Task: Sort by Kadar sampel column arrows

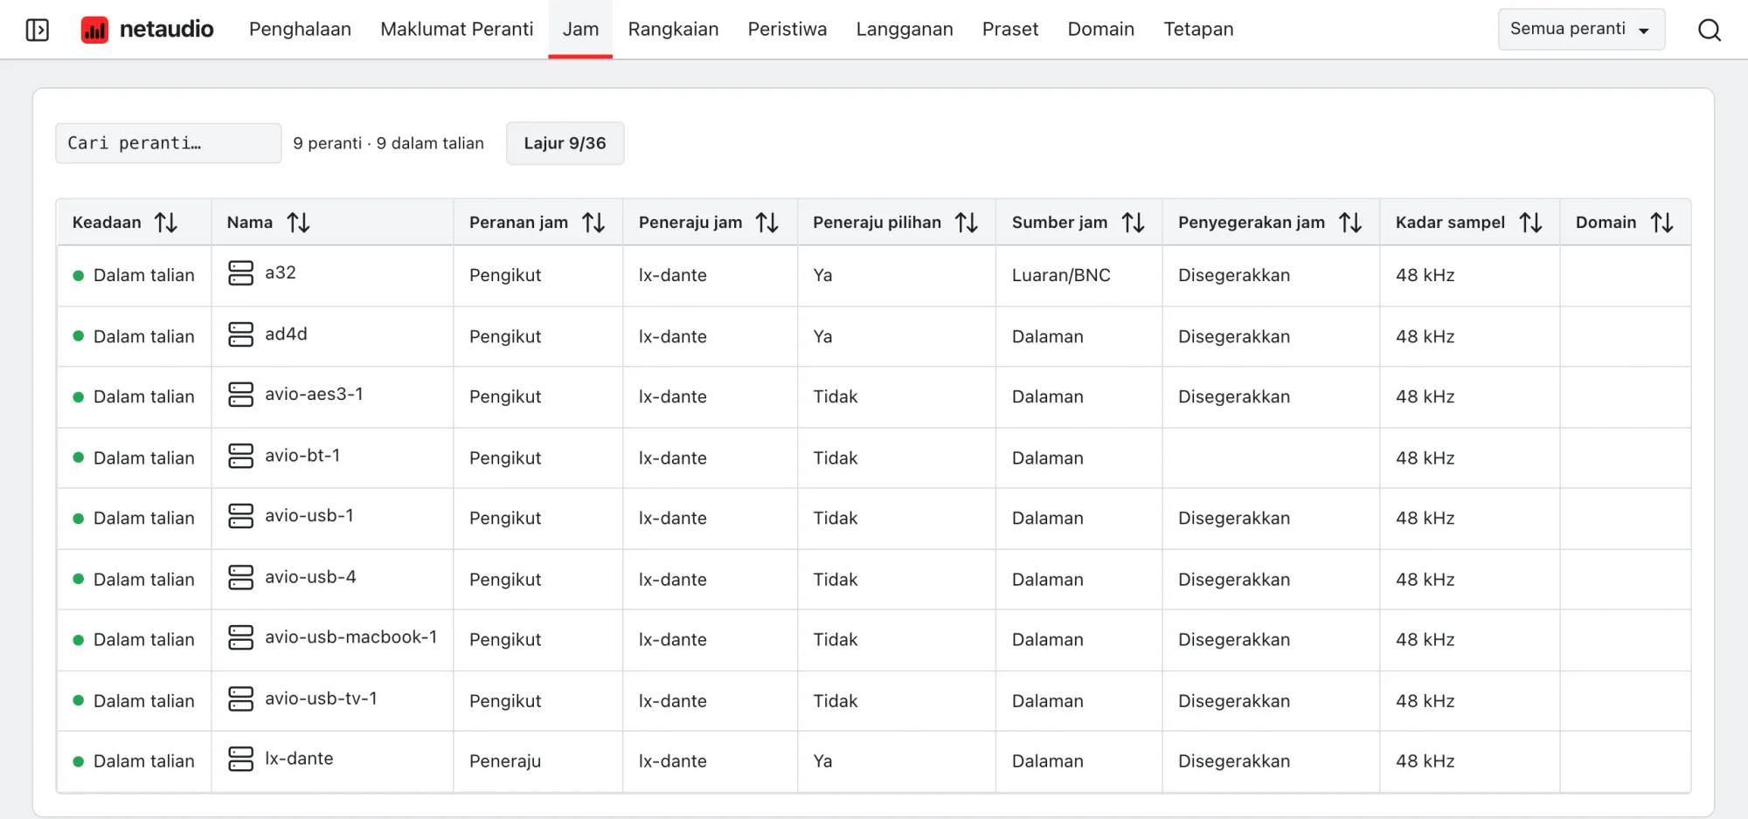Action: (x=1530, y=223)
